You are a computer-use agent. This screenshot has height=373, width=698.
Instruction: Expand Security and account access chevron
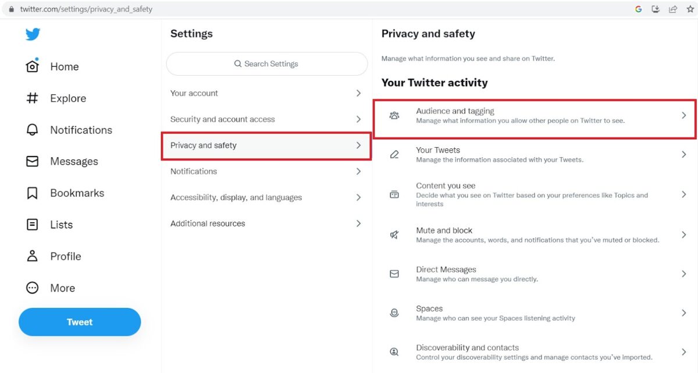(358, 119)
